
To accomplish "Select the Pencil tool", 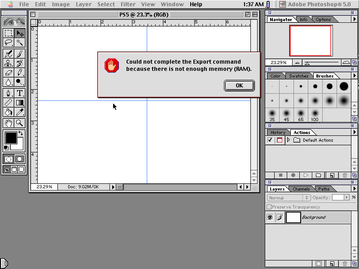I will 20,73.
